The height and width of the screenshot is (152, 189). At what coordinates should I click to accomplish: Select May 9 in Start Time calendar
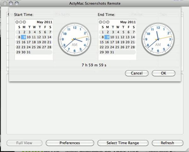(24, 37)
